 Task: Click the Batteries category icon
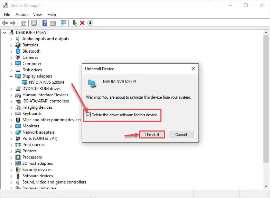pyautogui.click(x=18, y=45)
